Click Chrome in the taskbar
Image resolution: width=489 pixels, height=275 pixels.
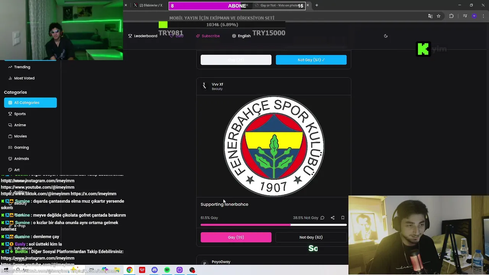130,270
